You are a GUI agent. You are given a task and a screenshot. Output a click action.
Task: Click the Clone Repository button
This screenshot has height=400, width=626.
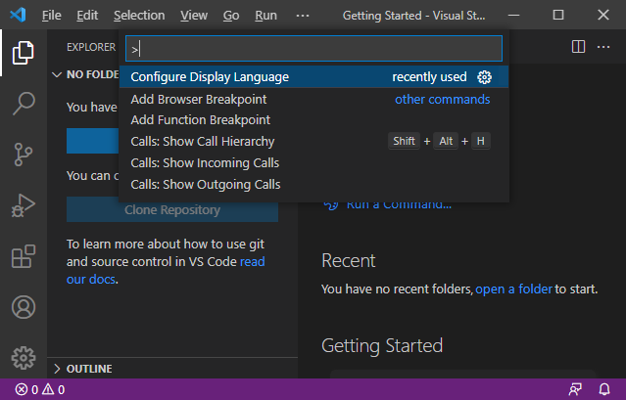click(172, 210)
